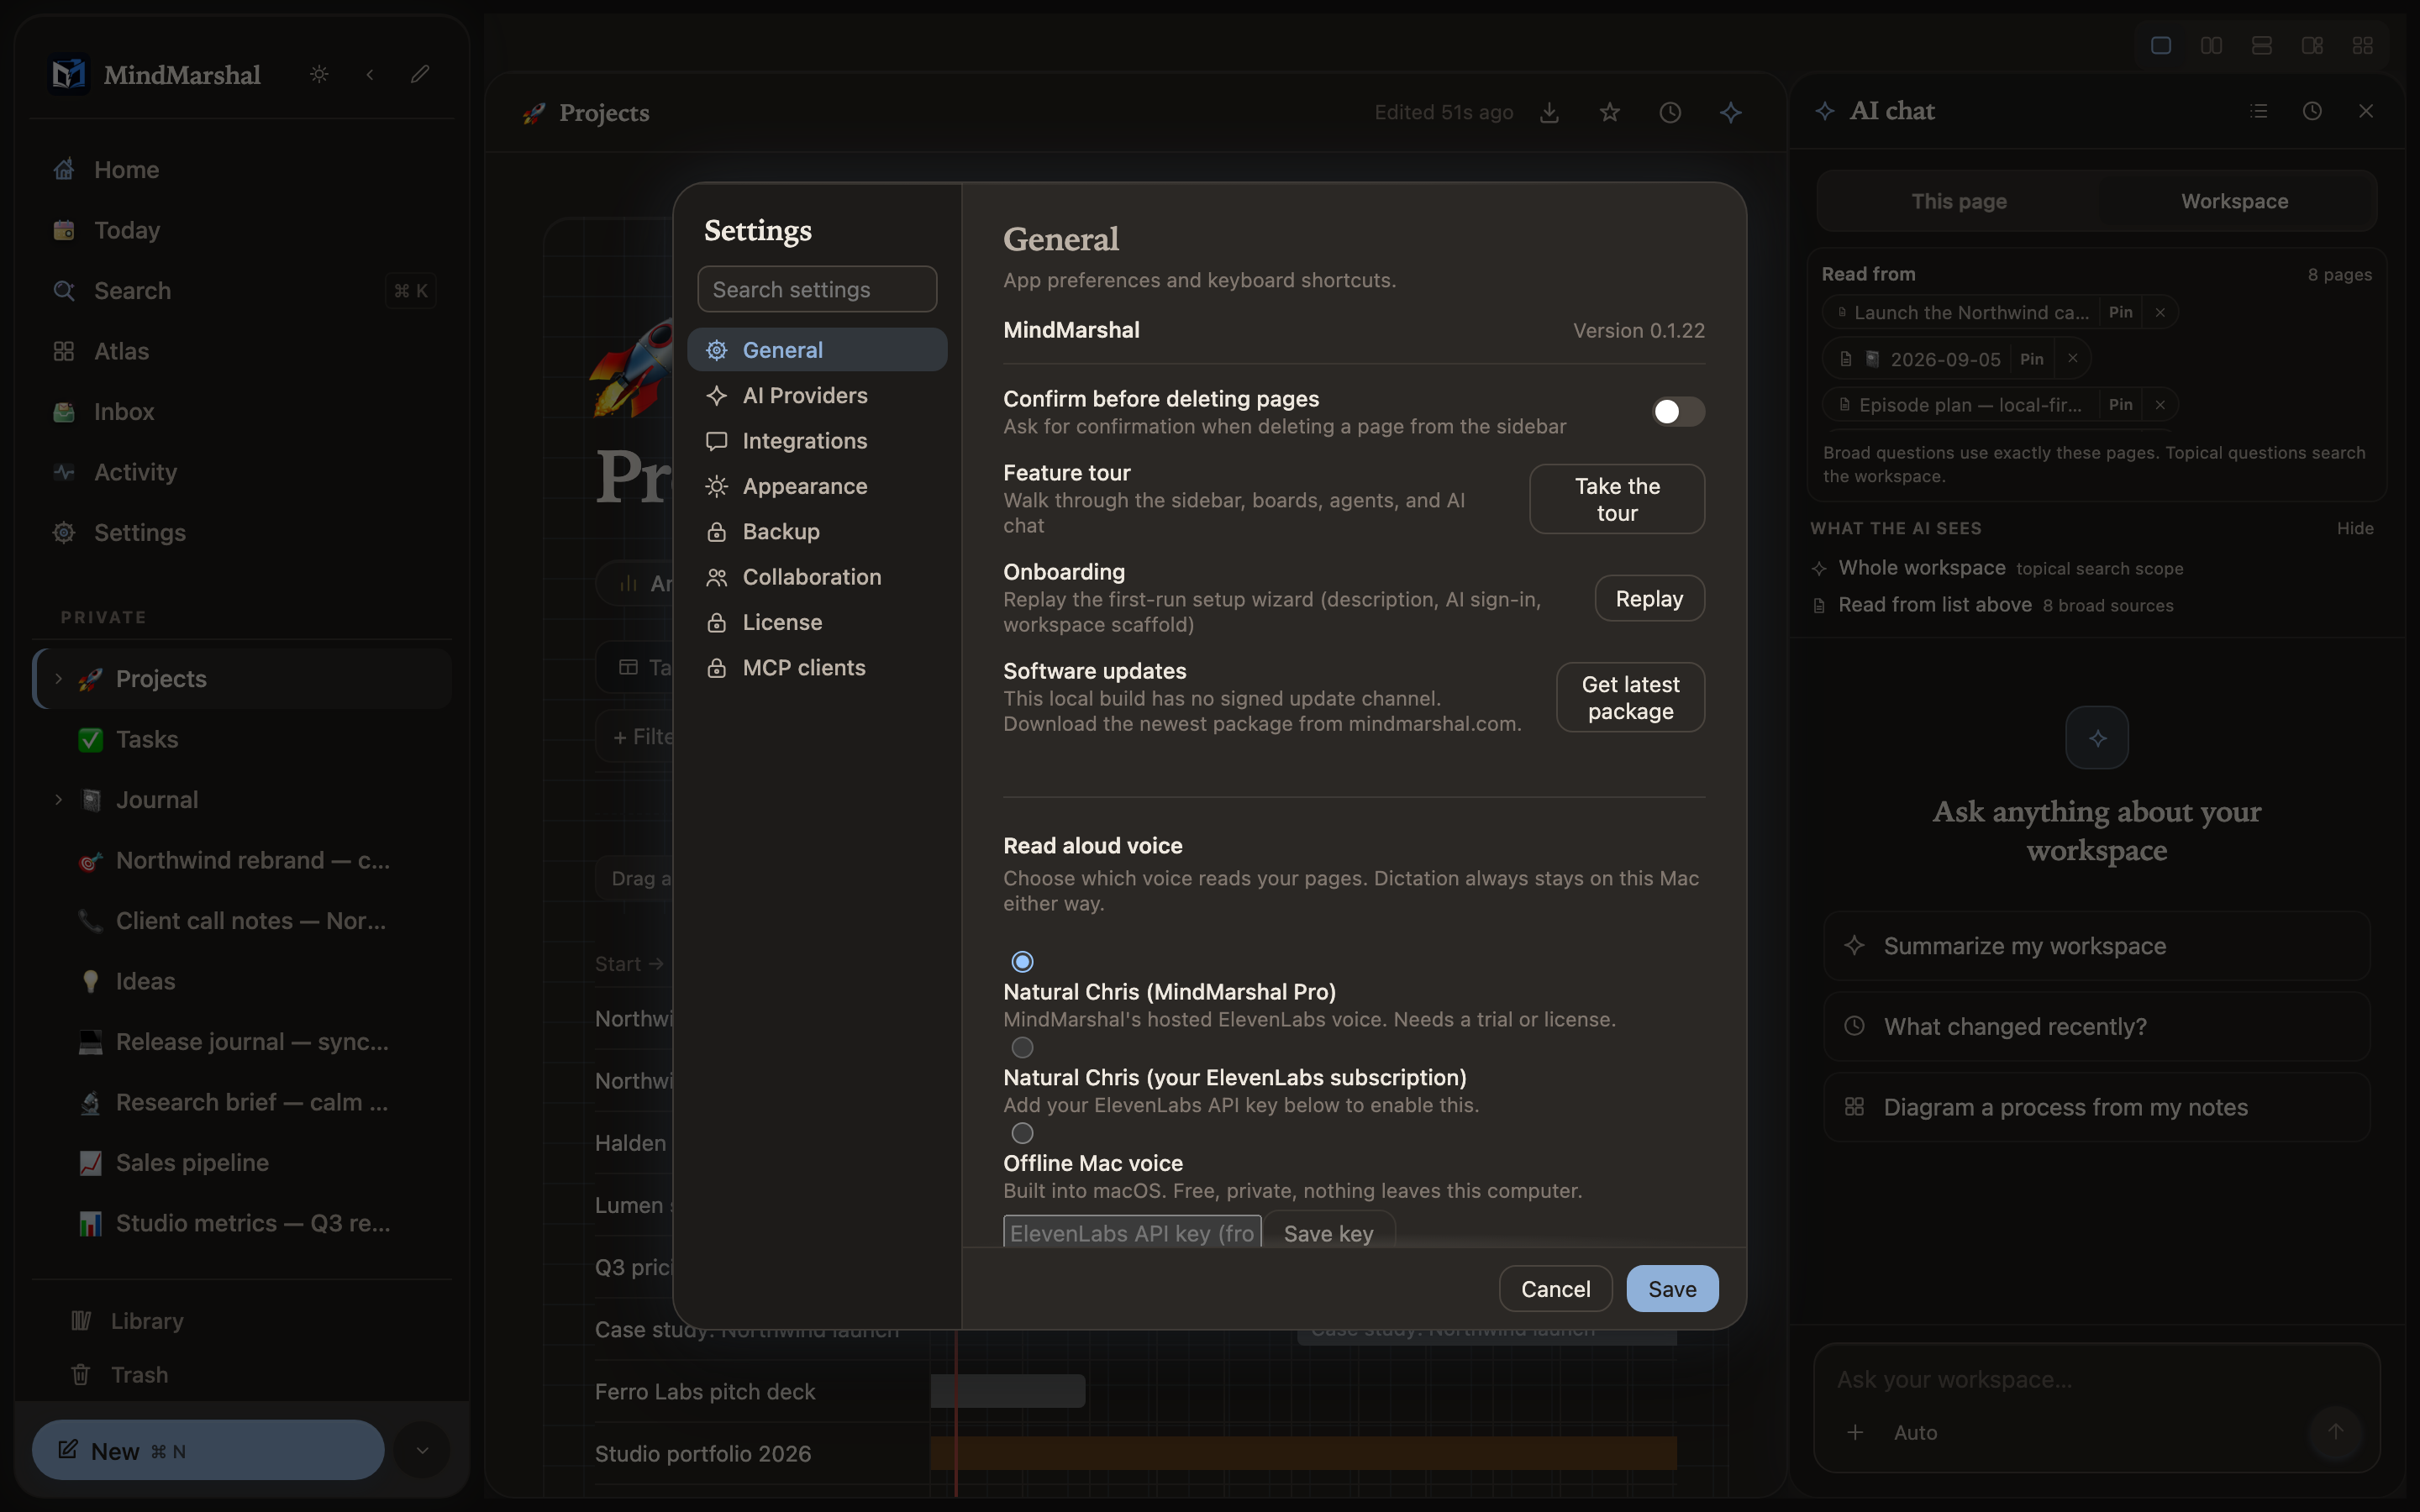Open the Trash

click(242, 1375)
